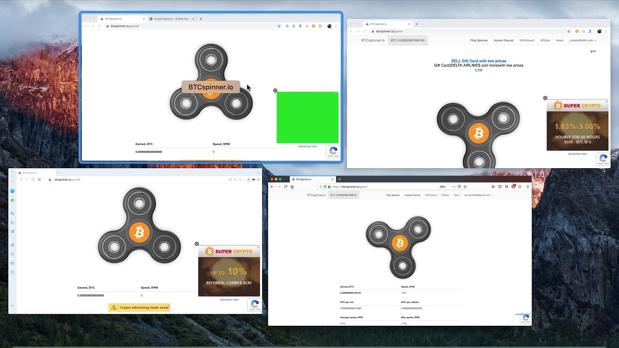Close the green ad in top-left window
The image size is (619, 348).
(275, 90)
